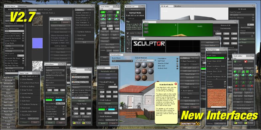This screenshot has height=130, width=261.
Task: Click the solid green square icon in Mesh Editor
Action: point(247,72)
